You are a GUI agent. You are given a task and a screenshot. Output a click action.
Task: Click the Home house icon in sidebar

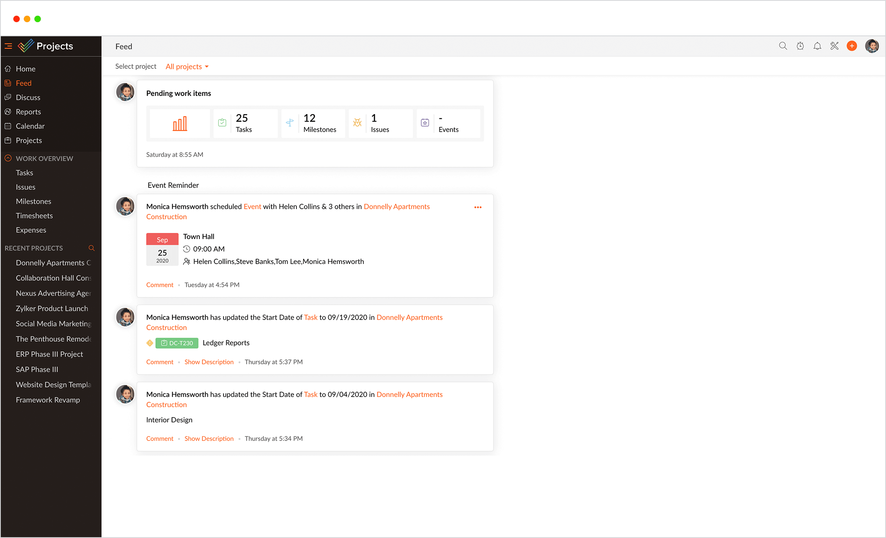click(x=8, y=69)
